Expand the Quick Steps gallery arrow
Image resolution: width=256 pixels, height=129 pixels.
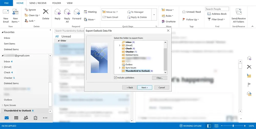154,15
